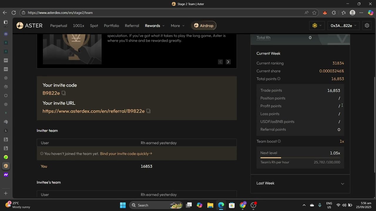Screen dimensions: 376x211
Task: Open browser Settings and more menu
Action: (361, 13)
